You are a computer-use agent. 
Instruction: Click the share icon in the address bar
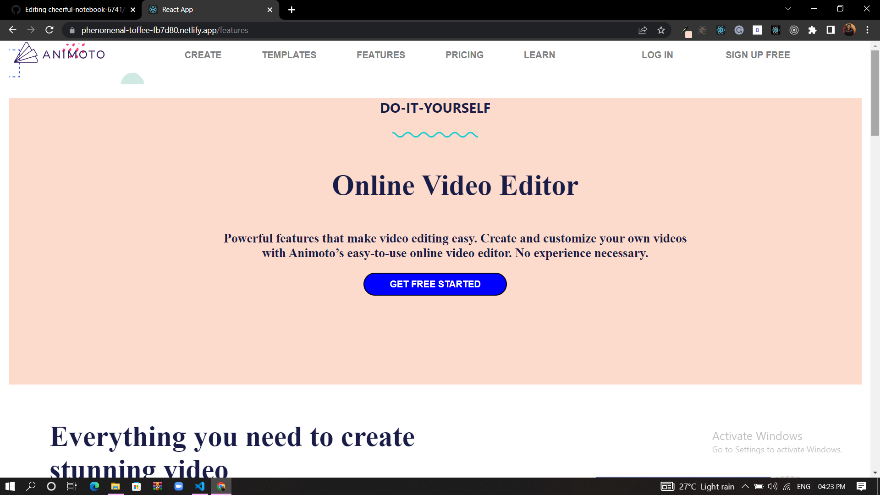[x=643, y=30]
